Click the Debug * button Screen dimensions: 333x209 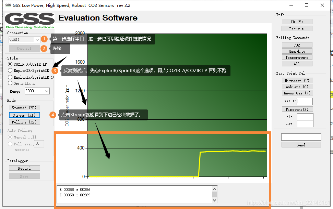(297, 29)
